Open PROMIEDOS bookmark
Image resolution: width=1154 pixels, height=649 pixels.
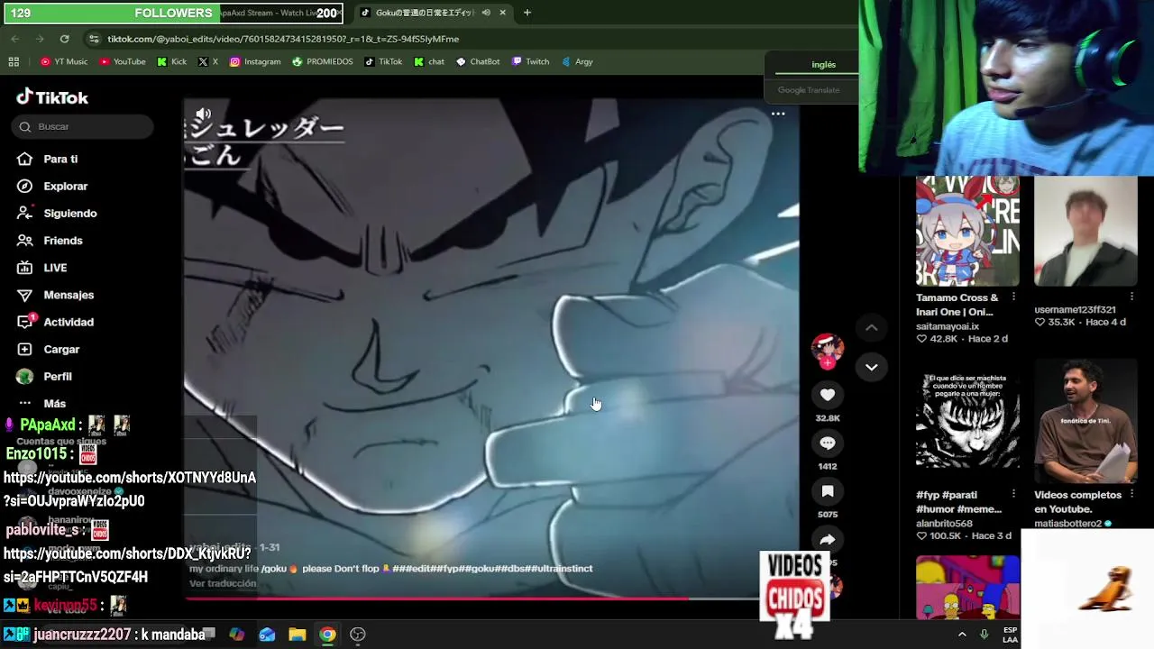pyautogui.click(x=323, y=61)
